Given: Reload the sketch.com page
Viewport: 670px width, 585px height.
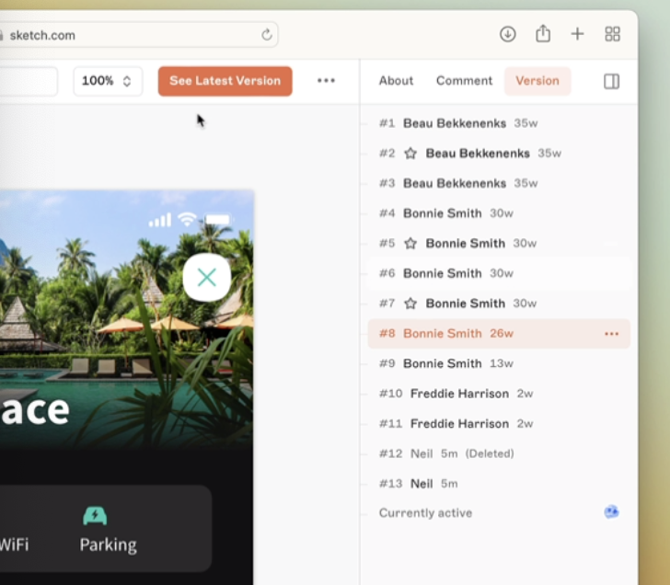Looking at the screenshot, I should tap(267, 35).
